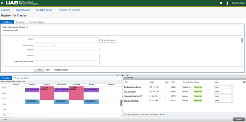Click the Hours column header
This screenshot has height=122, width=246.
pyautogui.click(x=167, y=82)
